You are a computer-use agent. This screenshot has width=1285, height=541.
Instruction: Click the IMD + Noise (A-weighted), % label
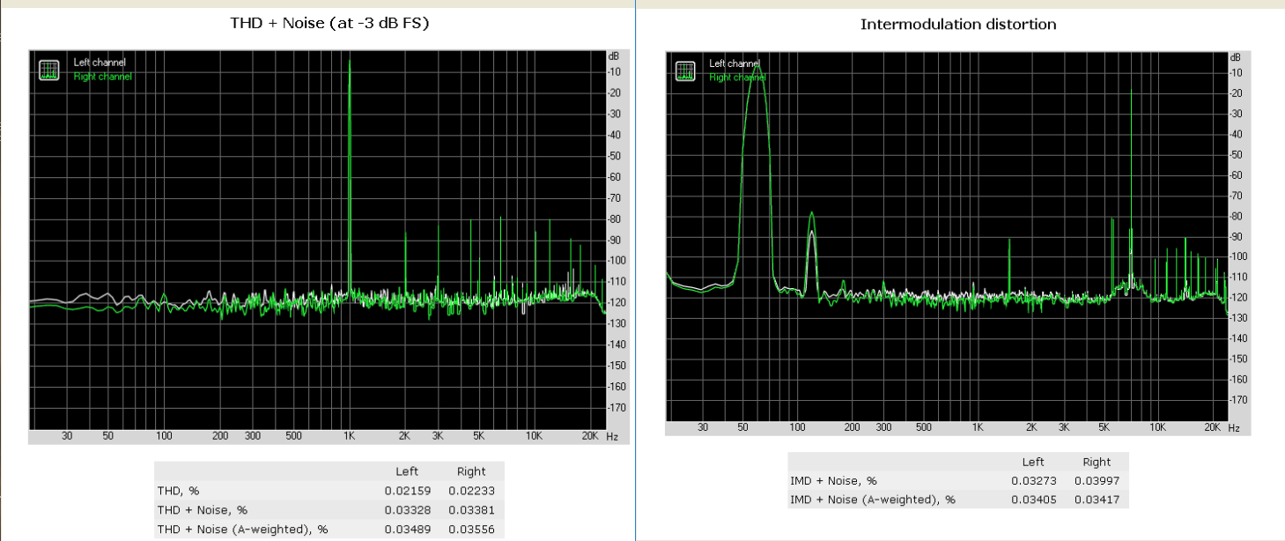(873, 500)
